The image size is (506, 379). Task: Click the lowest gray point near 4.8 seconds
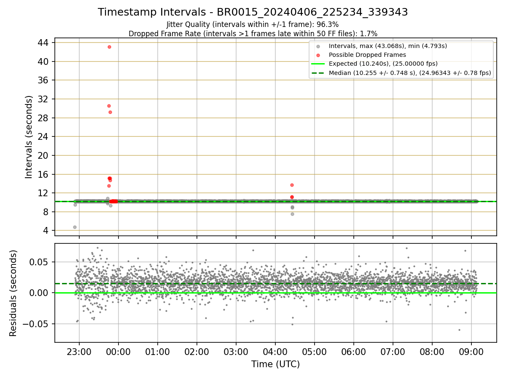point(75,227)
